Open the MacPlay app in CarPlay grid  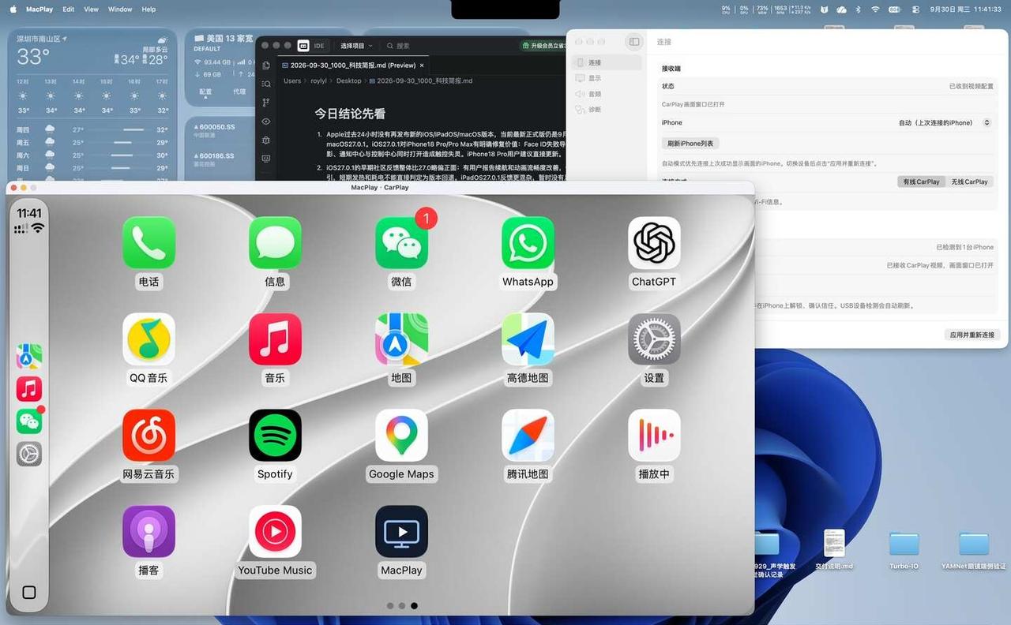tap(401, 532)
